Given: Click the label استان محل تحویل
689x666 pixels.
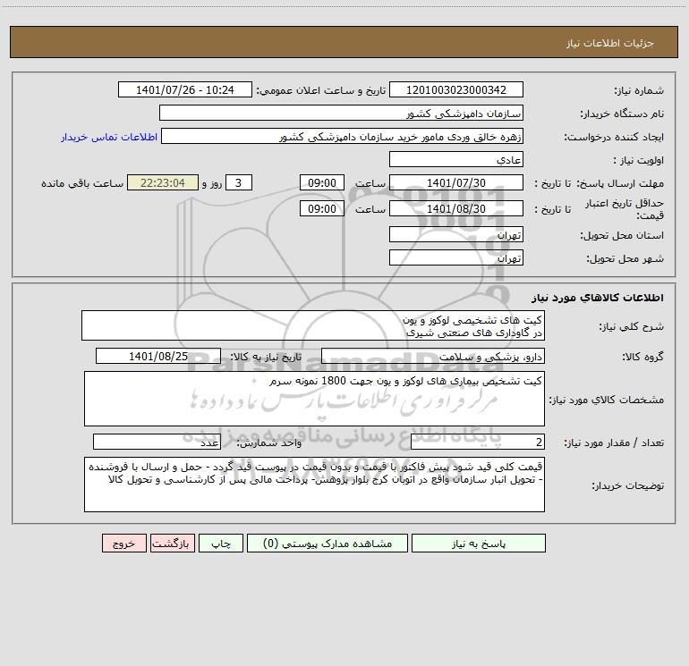Looking at the screenshot, I should coord(622,235).
